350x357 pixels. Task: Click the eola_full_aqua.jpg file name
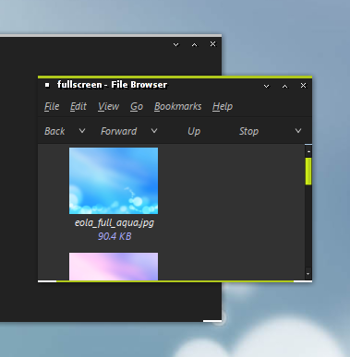pos(115,222)
